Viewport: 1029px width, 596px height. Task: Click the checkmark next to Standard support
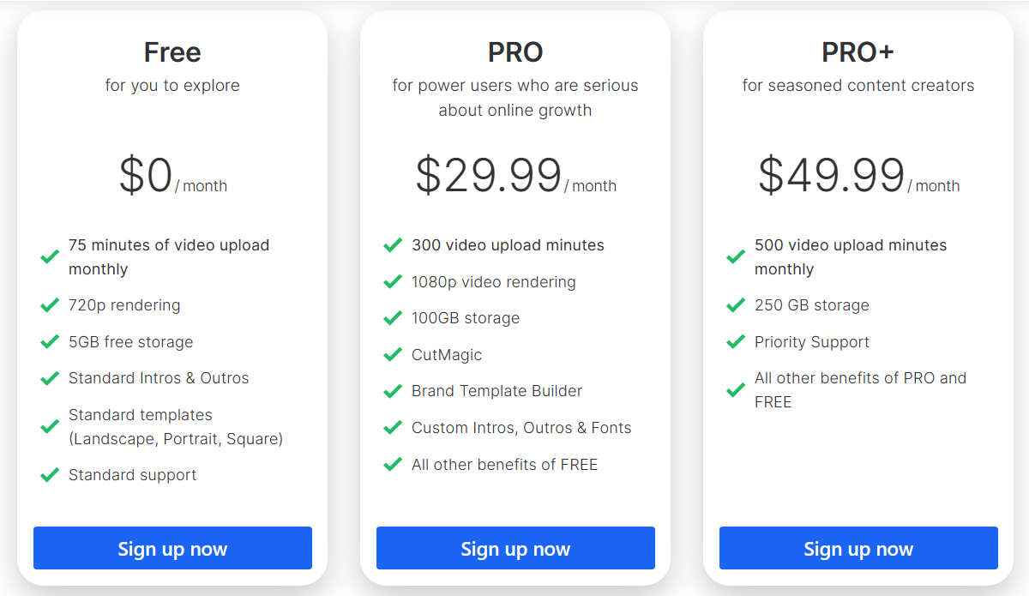(50, 475)
